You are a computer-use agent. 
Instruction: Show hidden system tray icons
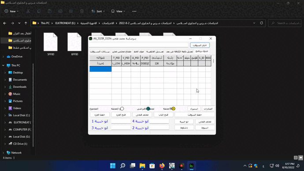[245, 166]
